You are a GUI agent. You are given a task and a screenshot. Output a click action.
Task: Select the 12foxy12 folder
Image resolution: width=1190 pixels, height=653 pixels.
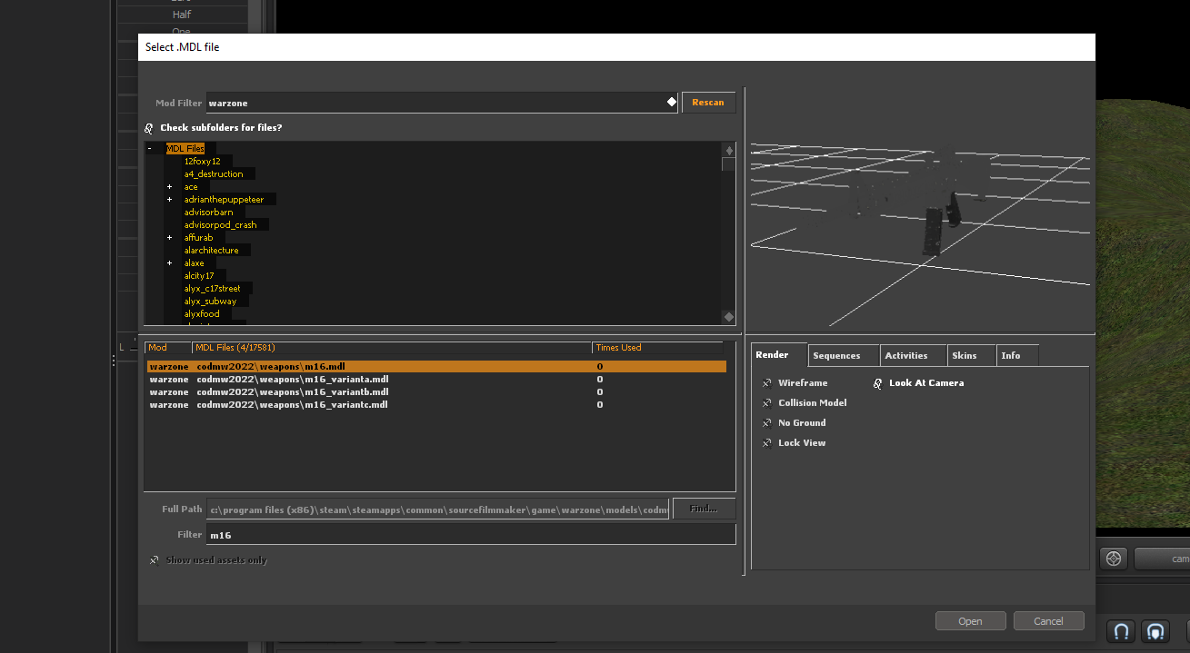tap(202, 161)
